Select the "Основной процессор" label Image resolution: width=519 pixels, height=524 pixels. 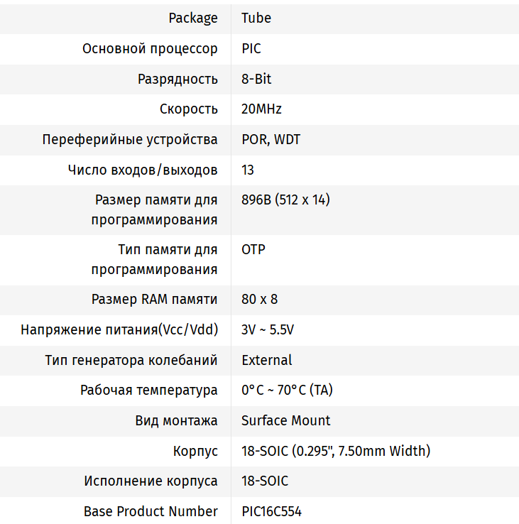(150, 49)
